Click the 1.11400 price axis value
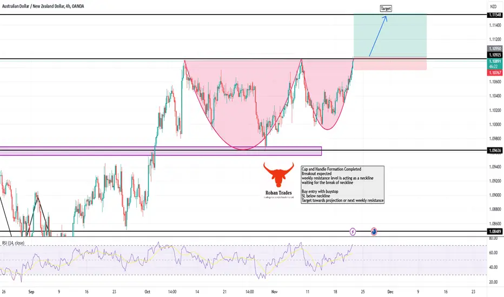Screen dimensions: 504x297 495,25
